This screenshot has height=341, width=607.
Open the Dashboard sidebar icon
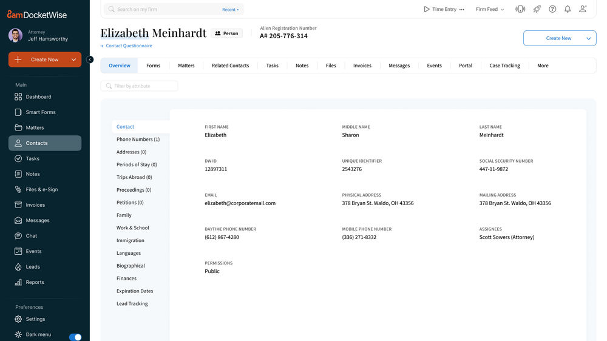[x=18, y=96]
